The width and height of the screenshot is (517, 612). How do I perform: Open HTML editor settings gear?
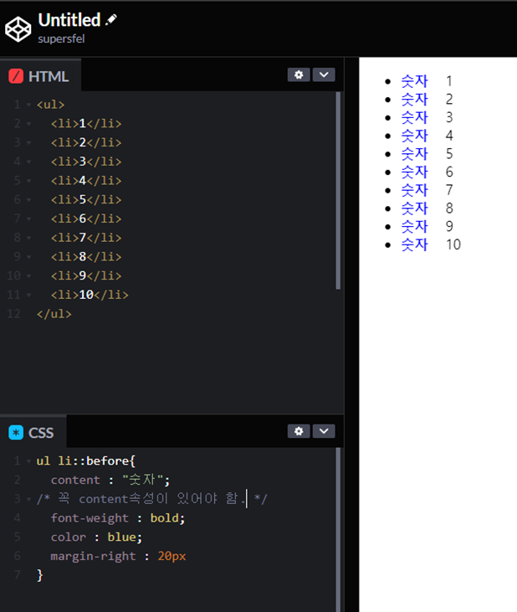[299, 75]
